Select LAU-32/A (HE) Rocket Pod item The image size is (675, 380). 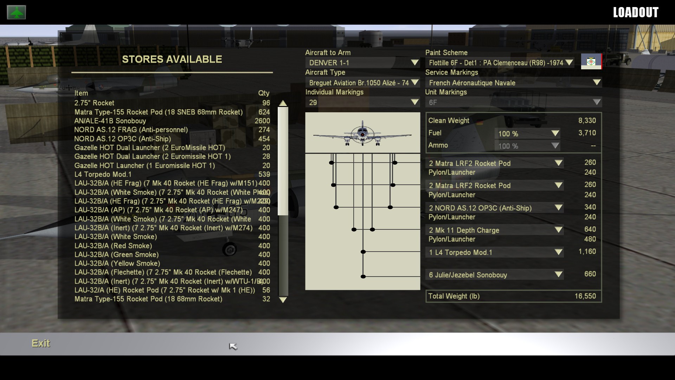tap(172, 290)
